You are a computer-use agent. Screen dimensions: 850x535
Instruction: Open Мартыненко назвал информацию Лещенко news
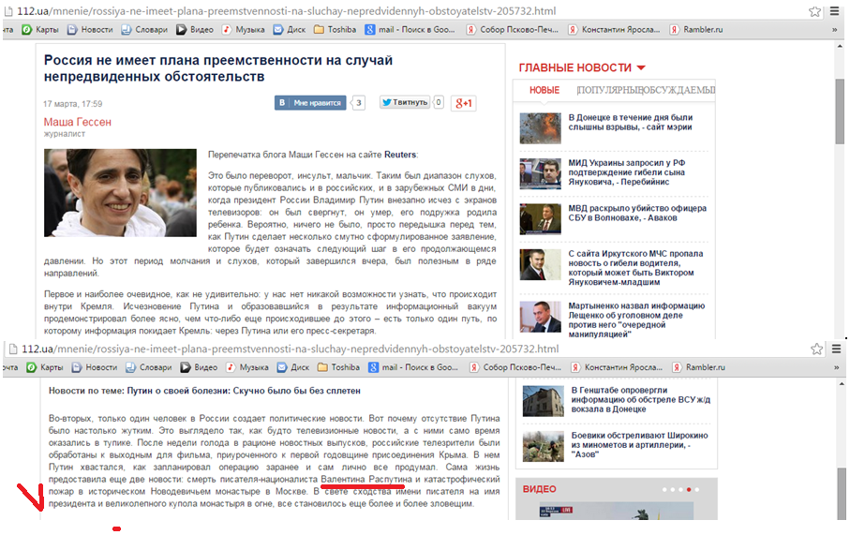point(637,320)
